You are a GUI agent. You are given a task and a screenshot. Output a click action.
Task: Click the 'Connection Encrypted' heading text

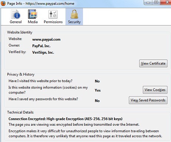click(x=66, y=119)
